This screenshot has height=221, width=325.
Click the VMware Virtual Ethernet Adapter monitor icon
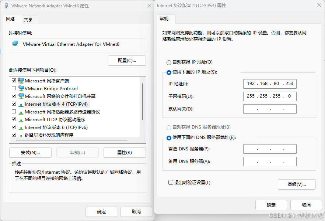pyautogui.click(x=15, y=44)
